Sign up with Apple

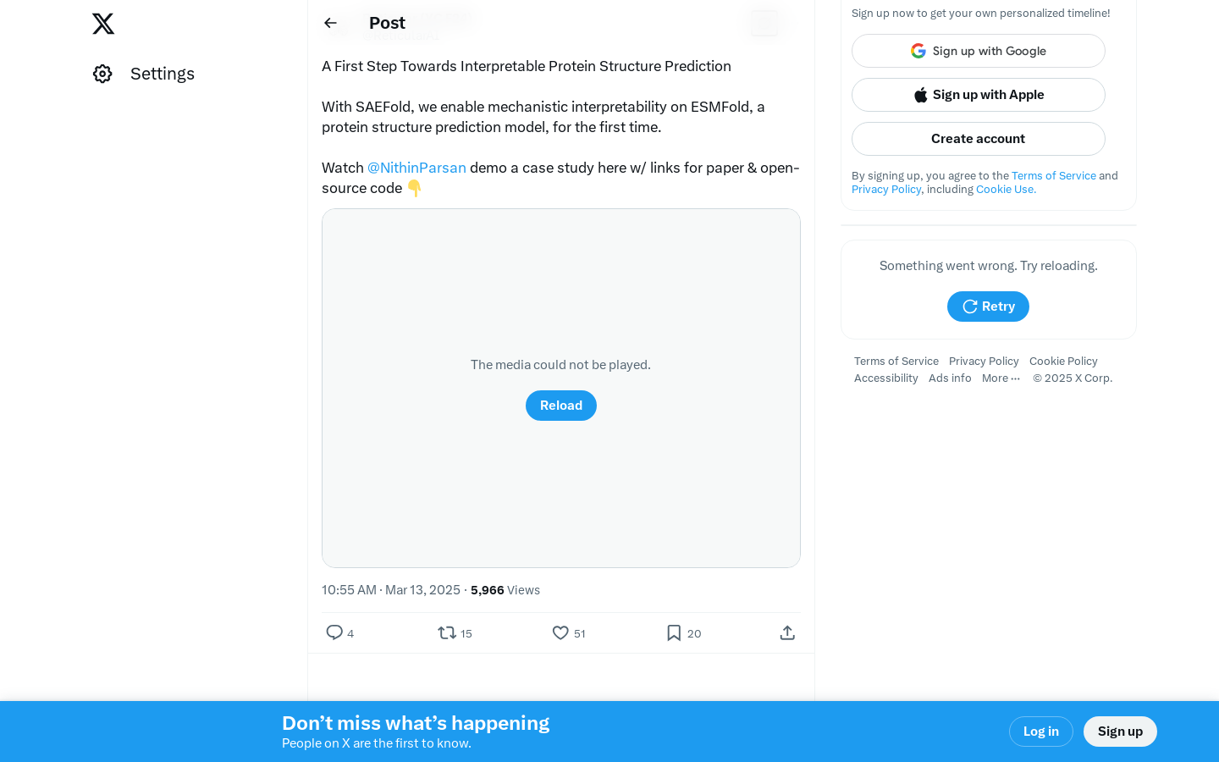[978, 95]
